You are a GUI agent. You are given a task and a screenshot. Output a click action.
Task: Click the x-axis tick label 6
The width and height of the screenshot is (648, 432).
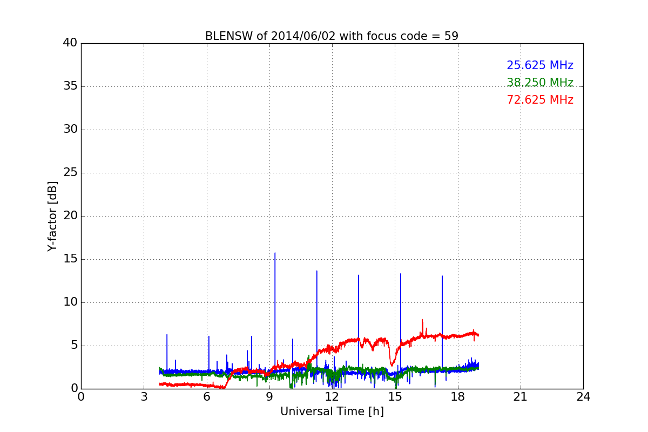(206, 396)
